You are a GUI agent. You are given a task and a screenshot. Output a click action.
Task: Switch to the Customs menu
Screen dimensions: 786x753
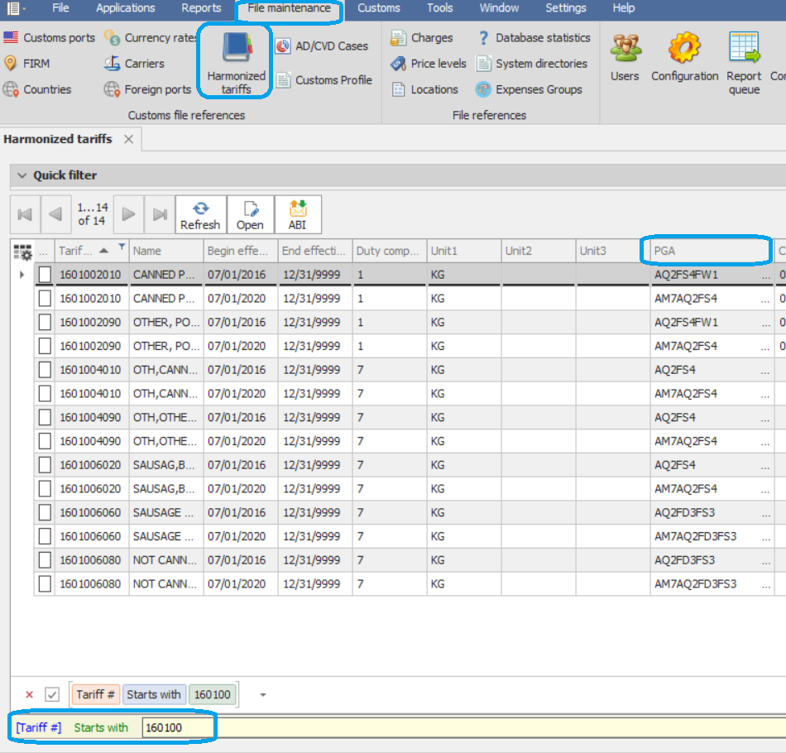click(x=378, y=9)
